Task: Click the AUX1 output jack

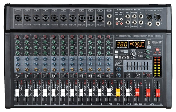Action: click(x=128, y=16)
